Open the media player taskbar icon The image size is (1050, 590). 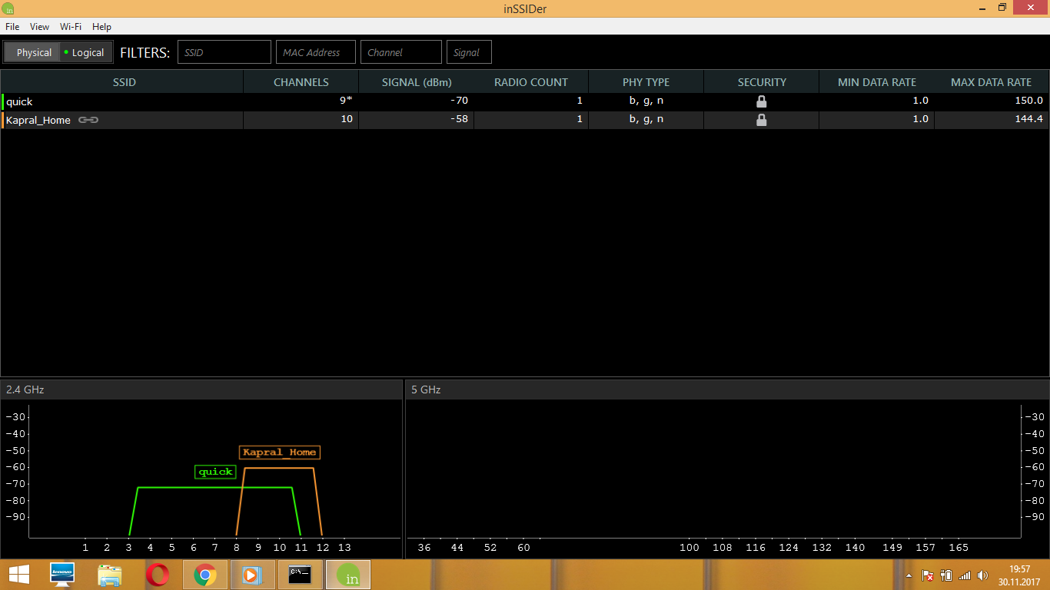click(252, 575)
